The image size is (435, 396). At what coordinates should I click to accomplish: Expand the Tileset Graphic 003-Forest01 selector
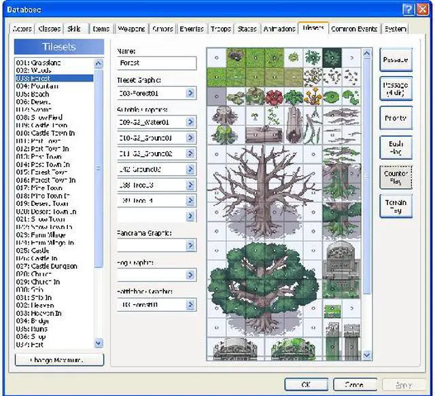(x=190, y=93)
